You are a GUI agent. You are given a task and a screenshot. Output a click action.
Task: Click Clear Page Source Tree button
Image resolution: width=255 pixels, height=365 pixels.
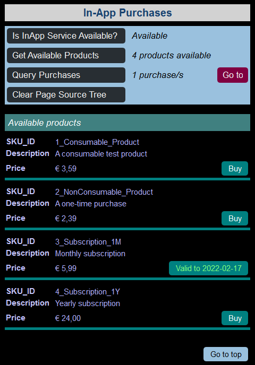point(66,94)
